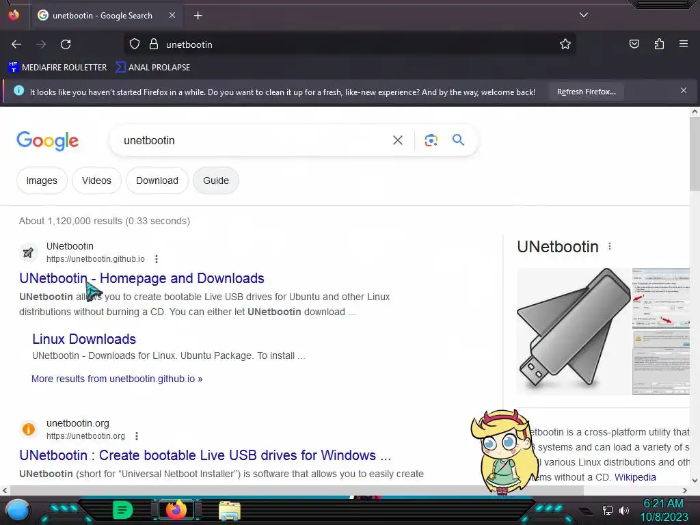Open Firefox application hamburger menu

pos(684,44)
